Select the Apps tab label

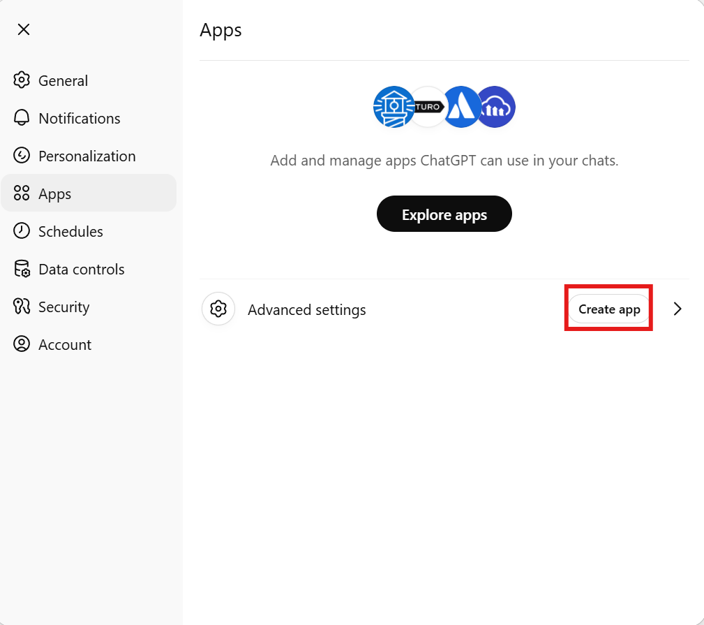[x=55, y=194]
